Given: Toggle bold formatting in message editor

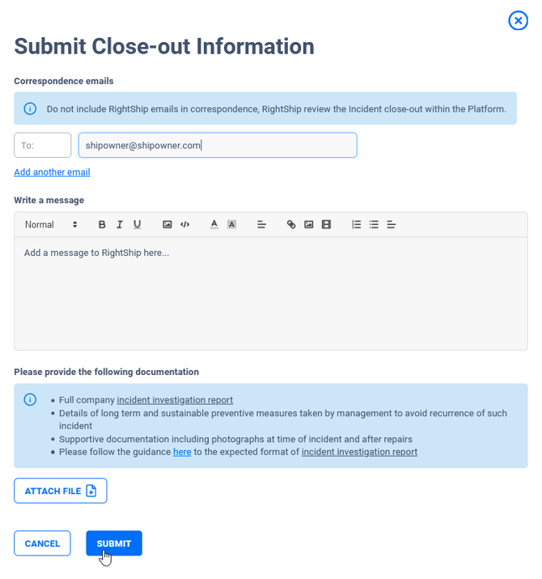Looking at the screenshot, I should tap(102, 224).
